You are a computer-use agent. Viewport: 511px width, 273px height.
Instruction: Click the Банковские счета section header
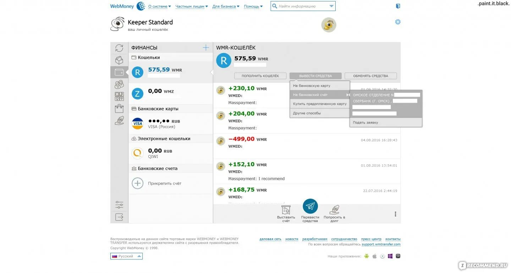tap(170, 169)
